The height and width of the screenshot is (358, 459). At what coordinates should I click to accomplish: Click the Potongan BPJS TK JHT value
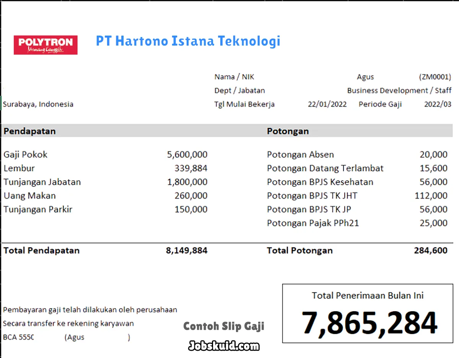point(431,196)
